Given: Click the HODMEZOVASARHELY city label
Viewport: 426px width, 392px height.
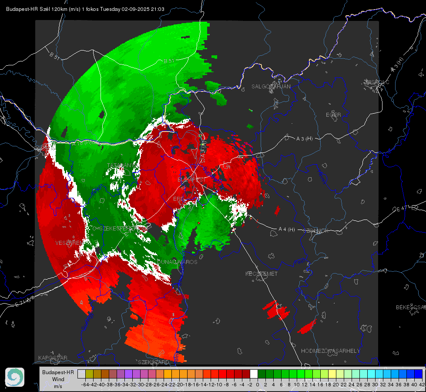Looking at the screenshot, I should (330, 351).
